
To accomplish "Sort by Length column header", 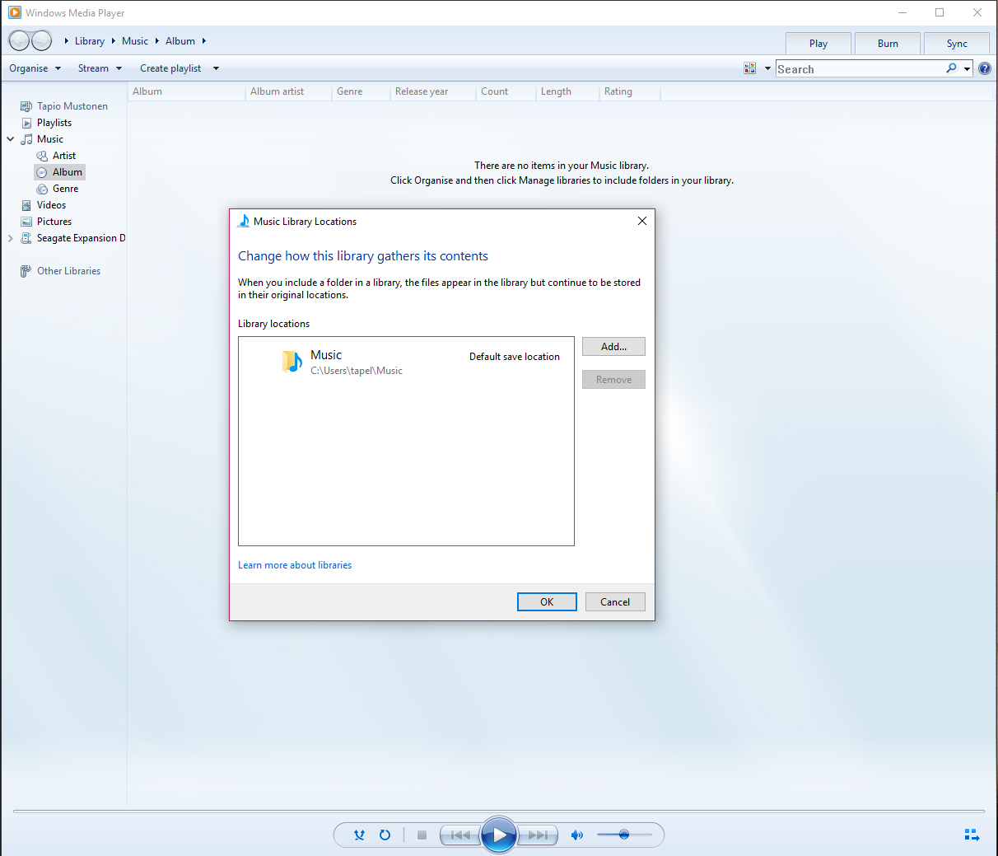I will 567,91.
